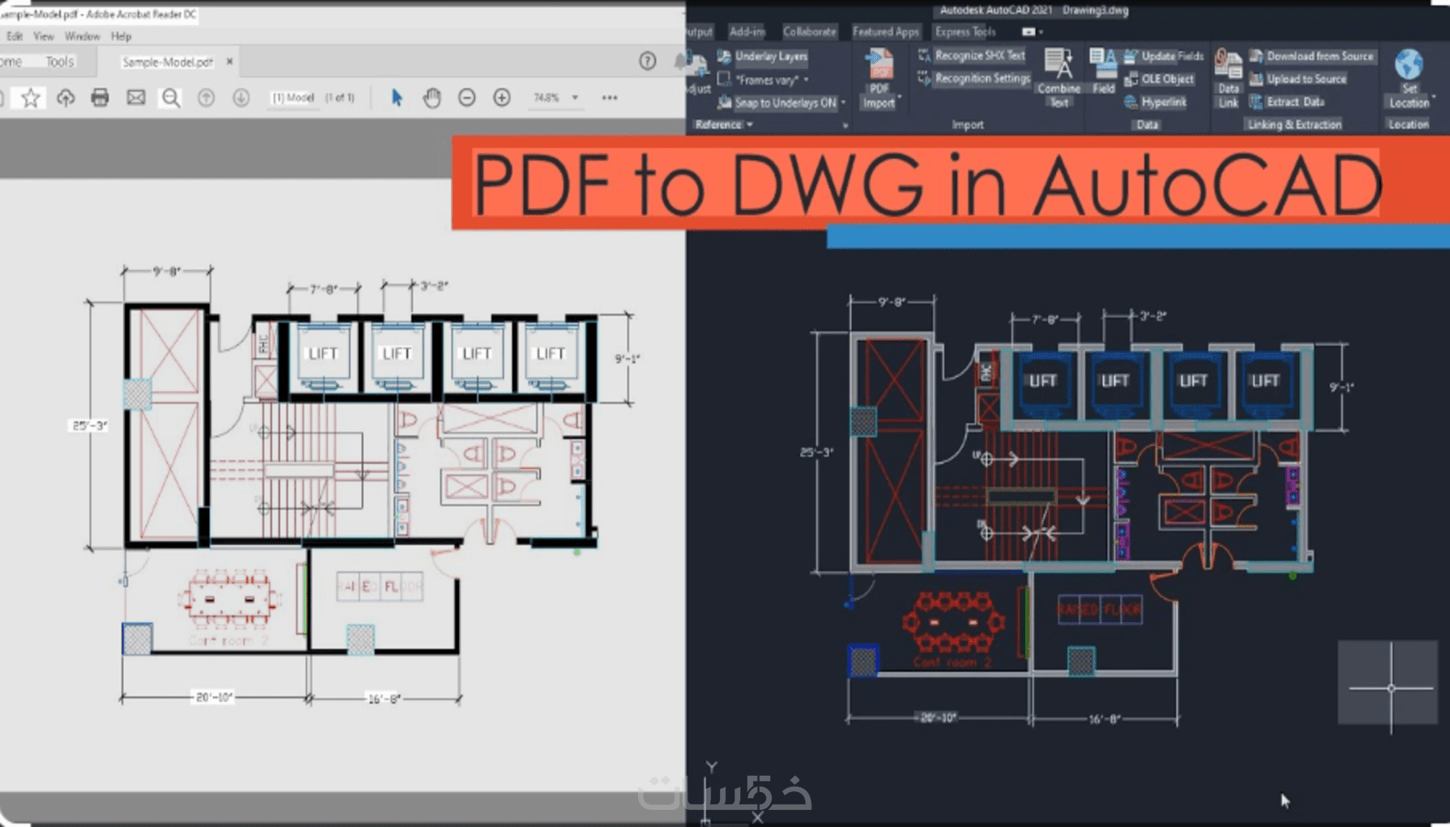The image size is (1450, 827).
Task: Open the Set Location dropdown arrow
Action: (x=1433, y=99)
